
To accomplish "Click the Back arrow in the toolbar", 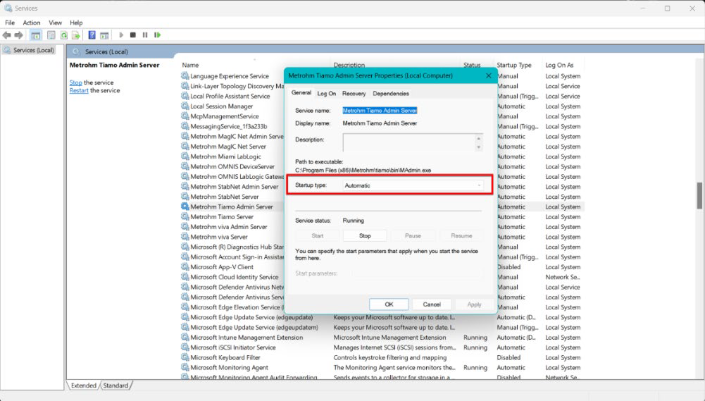I will [x=7, y=35].
